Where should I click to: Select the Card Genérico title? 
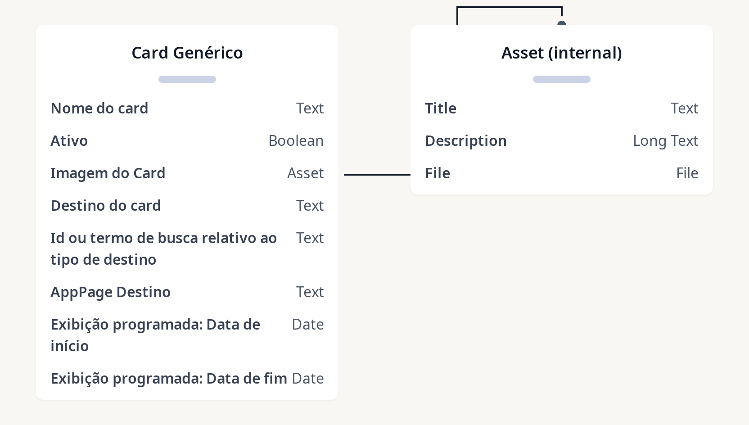(187, 53)
